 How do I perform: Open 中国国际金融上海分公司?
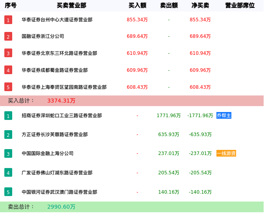(48, 153)
